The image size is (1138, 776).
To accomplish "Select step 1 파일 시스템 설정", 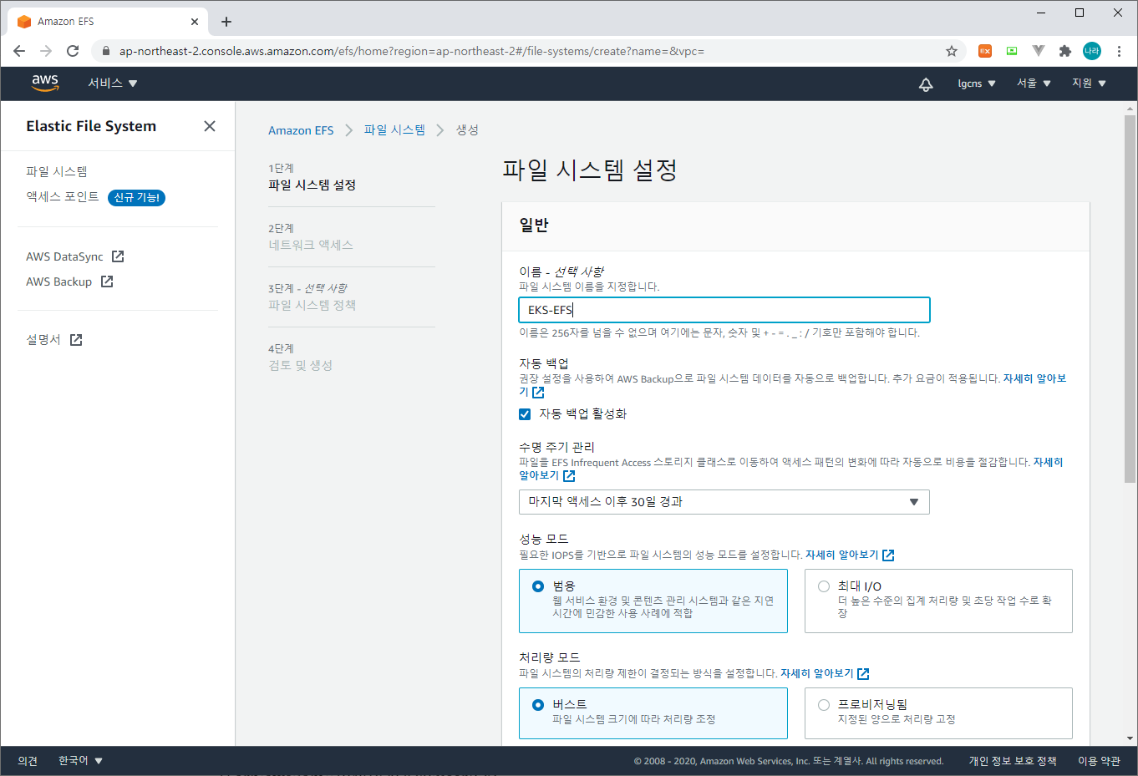I will (312, 185).
